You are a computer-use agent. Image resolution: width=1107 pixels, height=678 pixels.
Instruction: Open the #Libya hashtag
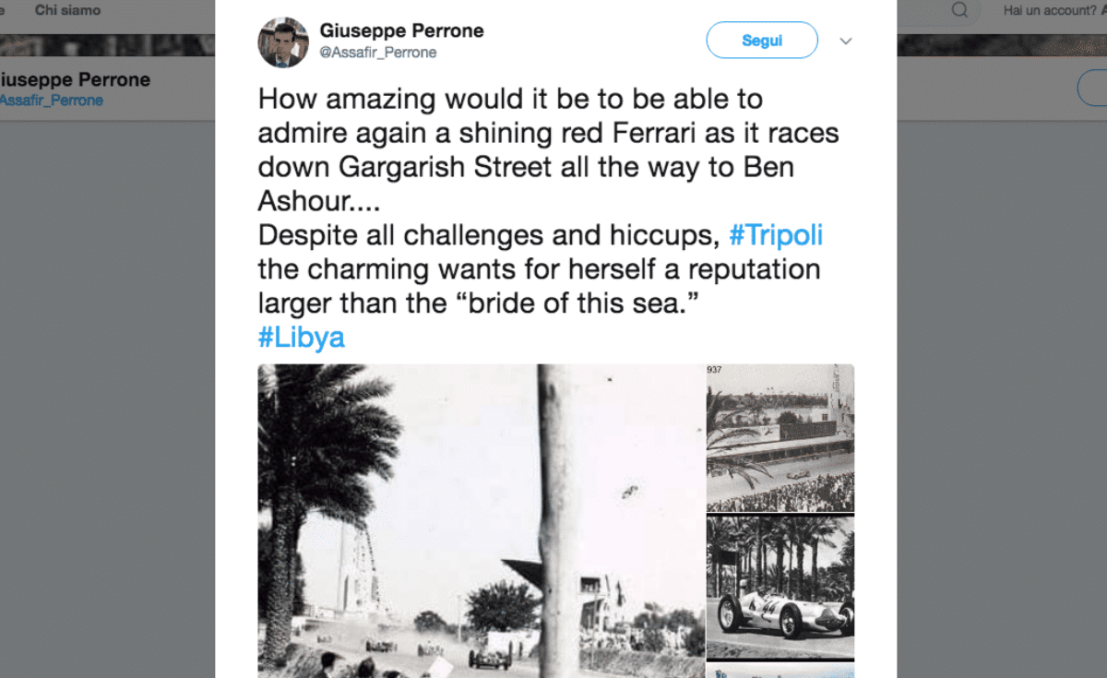301,337
